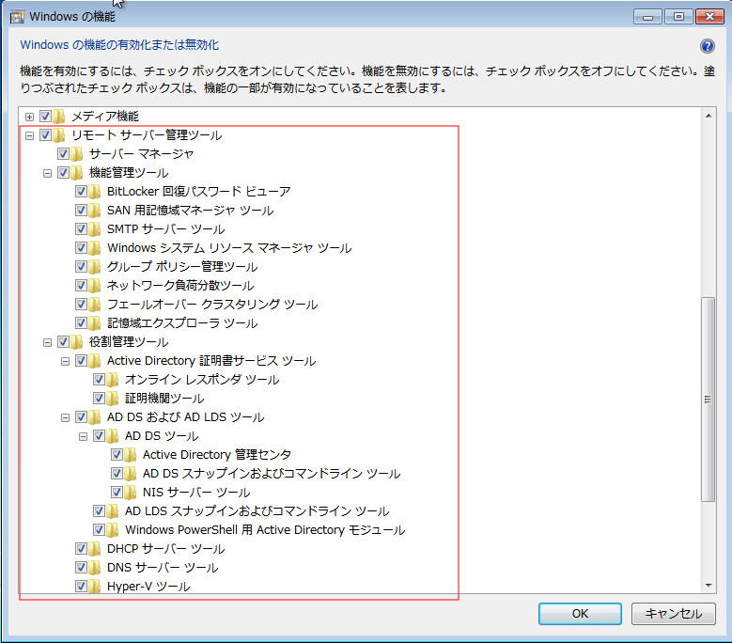Click folder icon beside ネットワーク負荷分散ツール
The image size is (732, 643).
(x=95, y=286)
